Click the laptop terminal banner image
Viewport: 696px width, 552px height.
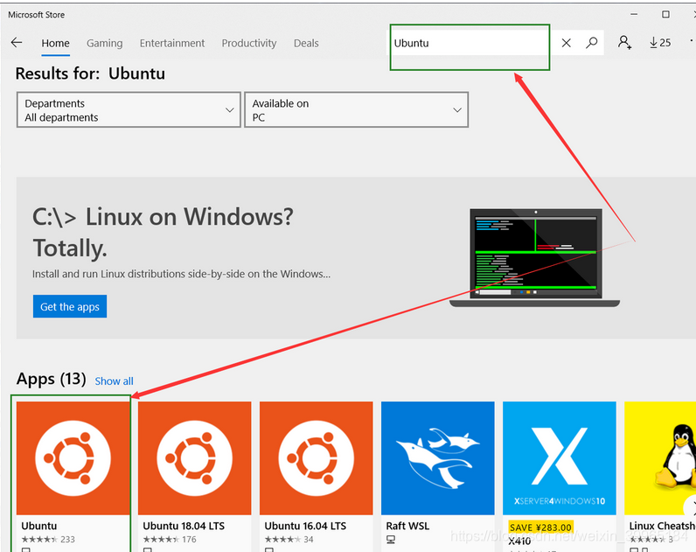(534, 258)
